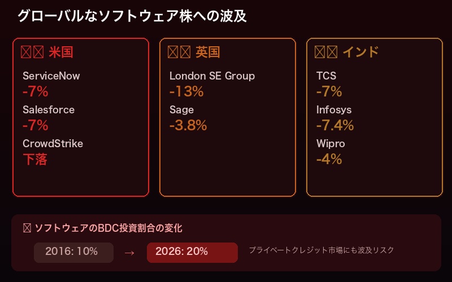Viewport: 452px width, 282px height.
Task: Click the ServiceNow company name
Action: tap(51, 76)
